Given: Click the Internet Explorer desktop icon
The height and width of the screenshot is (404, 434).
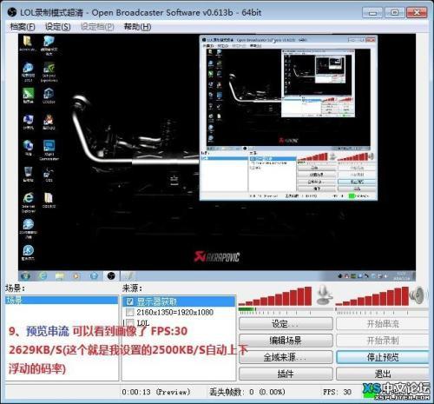Looking at the screenshot, I should (x=29, y=202).
